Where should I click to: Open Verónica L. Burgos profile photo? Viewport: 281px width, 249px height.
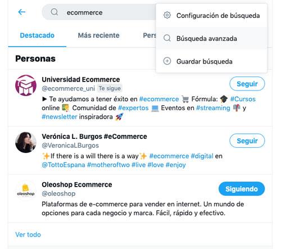tap(26, 142)
